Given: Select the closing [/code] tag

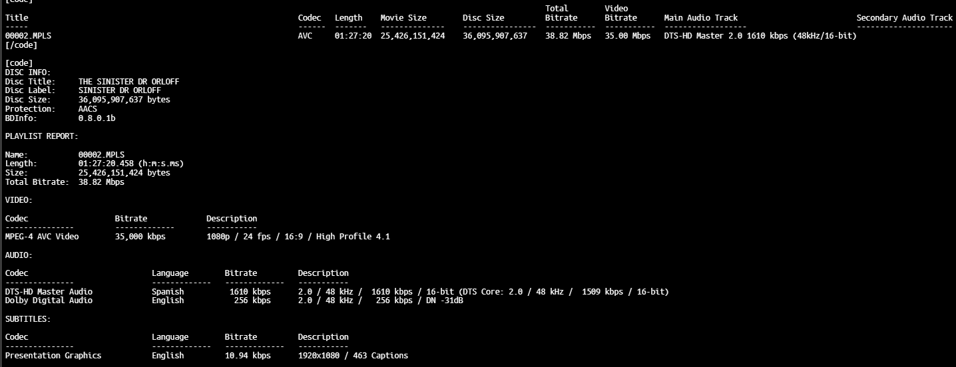Looking at the screenshot, I should tap(21, 45).
